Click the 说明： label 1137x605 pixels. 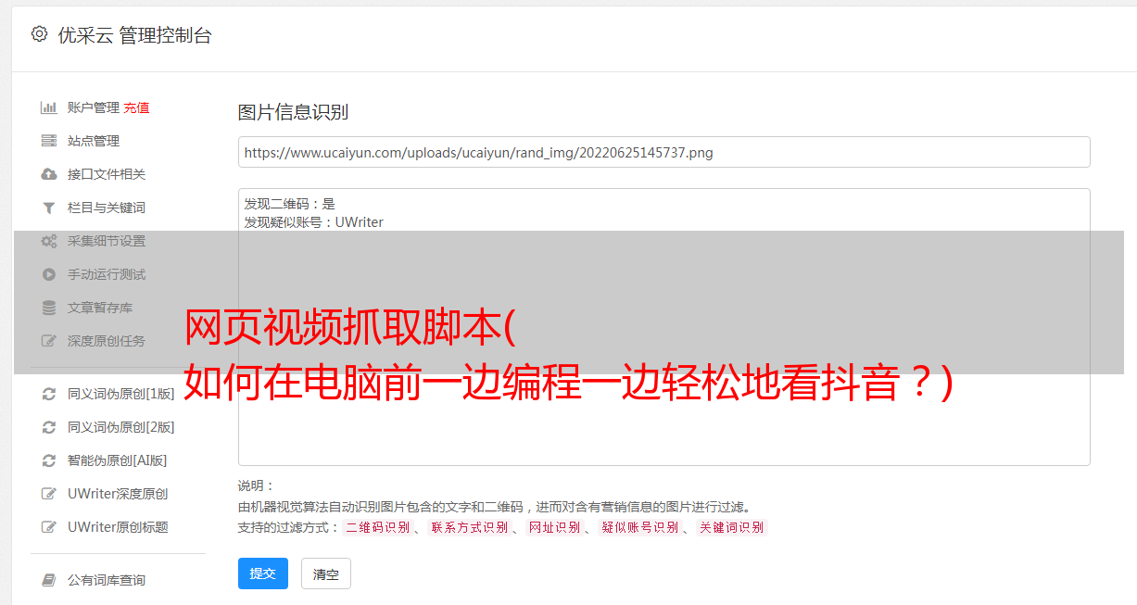coord(256,485)
